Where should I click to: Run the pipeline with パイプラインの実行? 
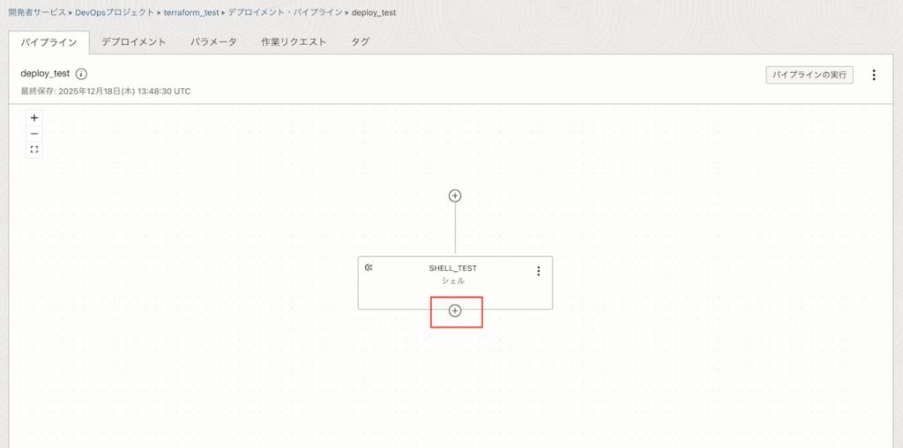[x=809, y=75]
